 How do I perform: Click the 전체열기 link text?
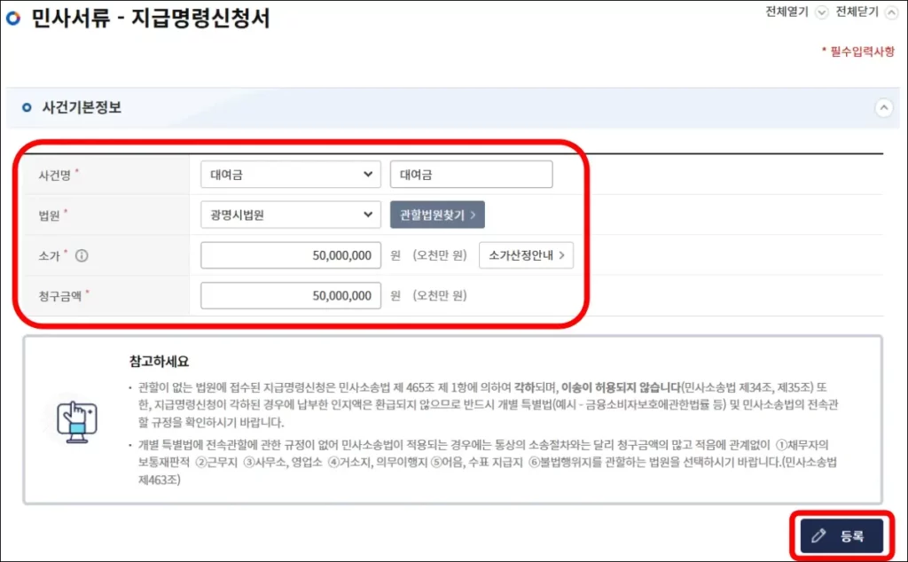787,12
